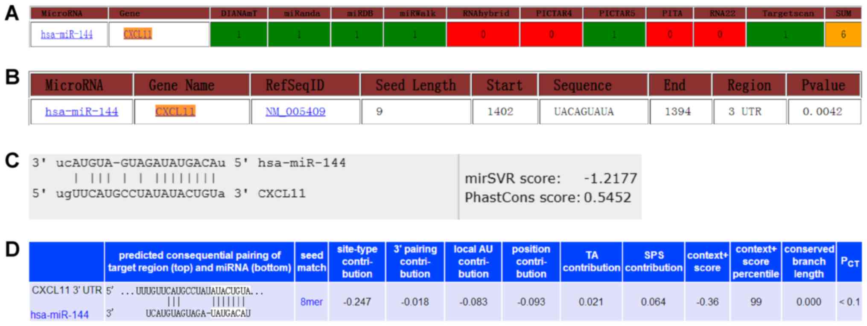This screenshot has width=867, height=326.
Task: Click the CXCL11 gene name in panel B
Action: (175, 111)
